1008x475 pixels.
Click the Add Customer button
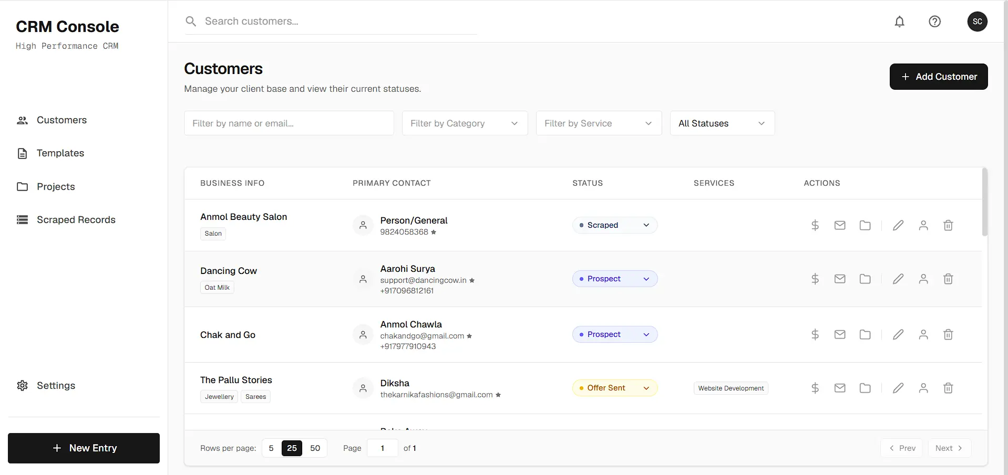(x=939, y=77)
